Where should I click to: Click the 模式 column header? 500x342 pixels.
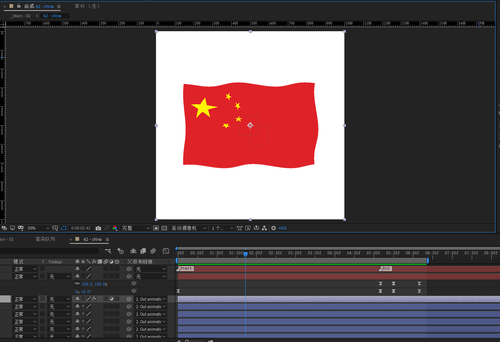(18, 262)
